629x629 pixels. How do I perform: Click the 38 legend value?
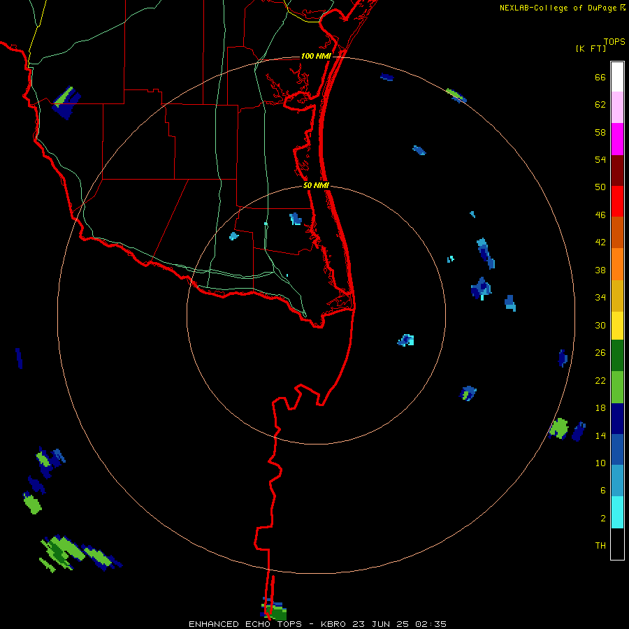click(x=600, y=270)
